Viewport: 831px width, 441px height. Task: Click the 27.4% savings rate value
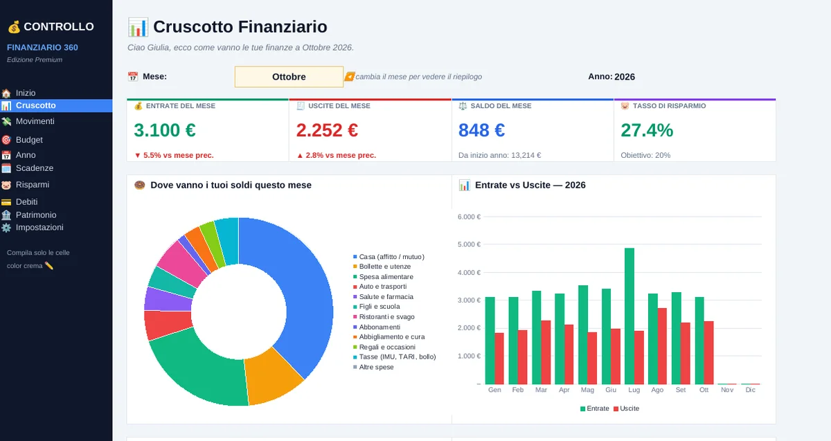(x=647, y=130)
